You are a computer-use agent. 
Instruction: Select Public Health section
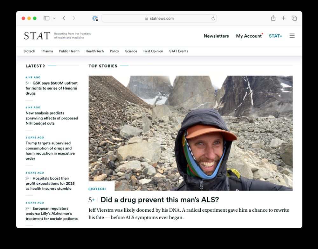(69, 51)
